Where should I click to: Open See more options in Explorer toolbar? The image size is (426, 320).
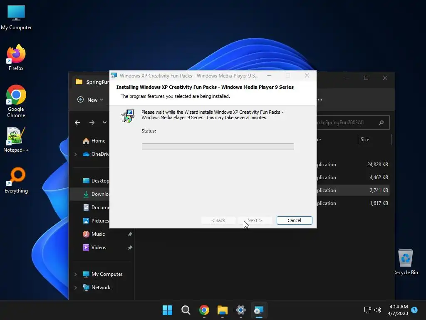[320, 100]
